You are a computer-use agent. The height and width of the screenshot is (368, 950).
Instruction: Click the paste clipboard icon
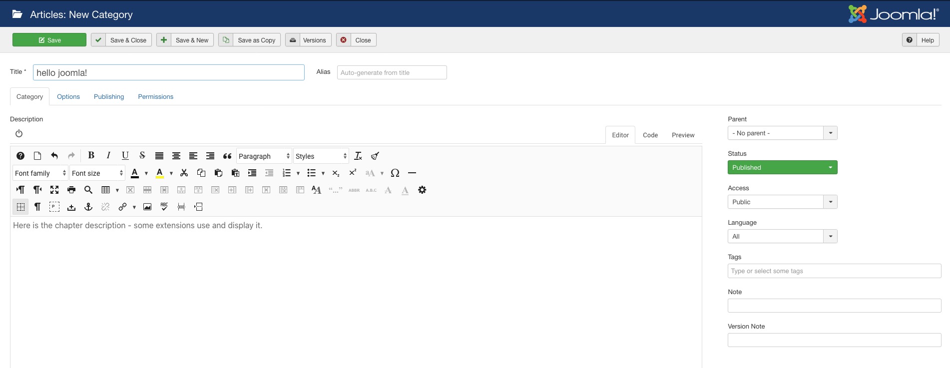(x=218, y=173)
